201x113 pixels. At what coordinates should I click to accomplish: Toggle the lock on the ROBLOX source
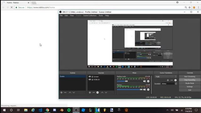click(x=92, y=79)
